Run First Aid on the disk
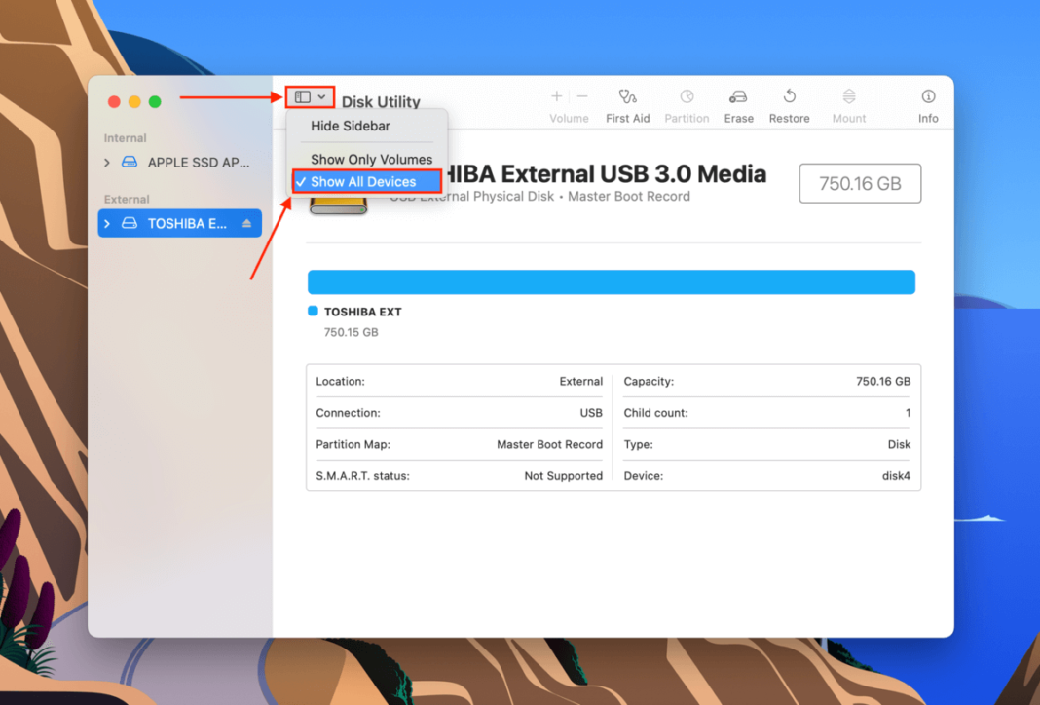 point(627,102)
